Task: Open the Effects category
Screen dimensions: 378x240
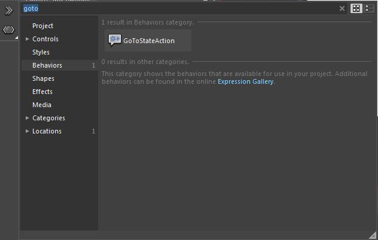Action: point(42,92)
